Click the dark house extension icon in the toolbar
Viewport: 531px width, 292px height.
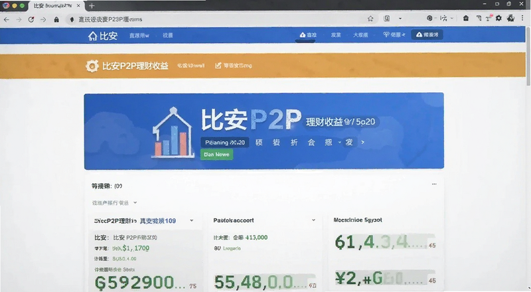pyautogui.click(x=466, y=19)
